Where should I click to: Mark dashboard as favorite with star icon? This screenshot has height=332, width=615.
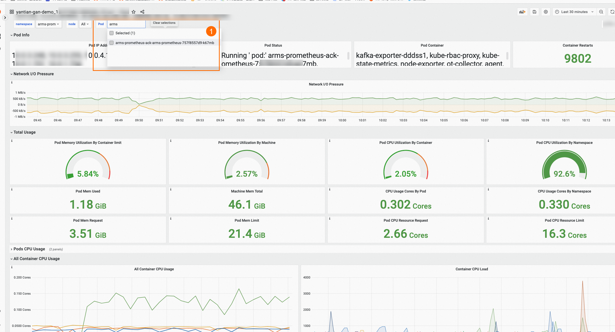point(133,12)
